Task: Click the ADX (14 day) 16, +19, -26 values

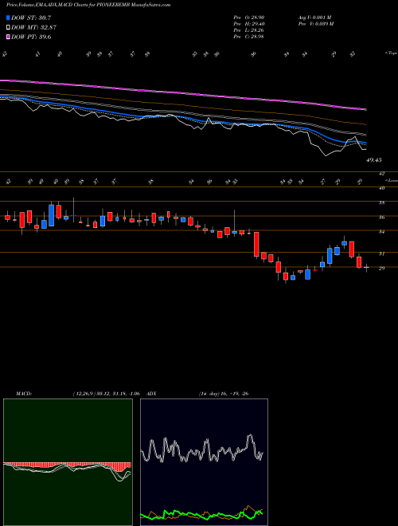Action: (224, 394)
